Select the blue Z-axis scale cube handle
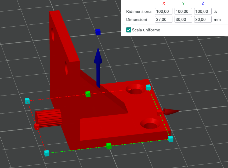Screen dimensions: 228x168 98,32
